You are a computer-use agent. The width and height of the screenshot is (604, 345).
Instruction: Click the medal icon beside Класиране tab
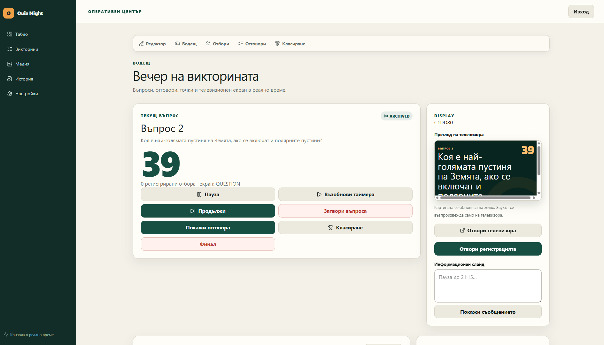click(x=277, y=43)
